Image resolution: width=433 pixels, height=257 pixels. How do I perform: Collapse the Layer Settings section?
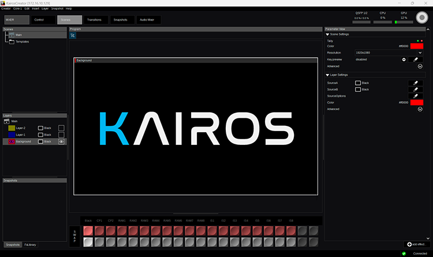[327, 75]
